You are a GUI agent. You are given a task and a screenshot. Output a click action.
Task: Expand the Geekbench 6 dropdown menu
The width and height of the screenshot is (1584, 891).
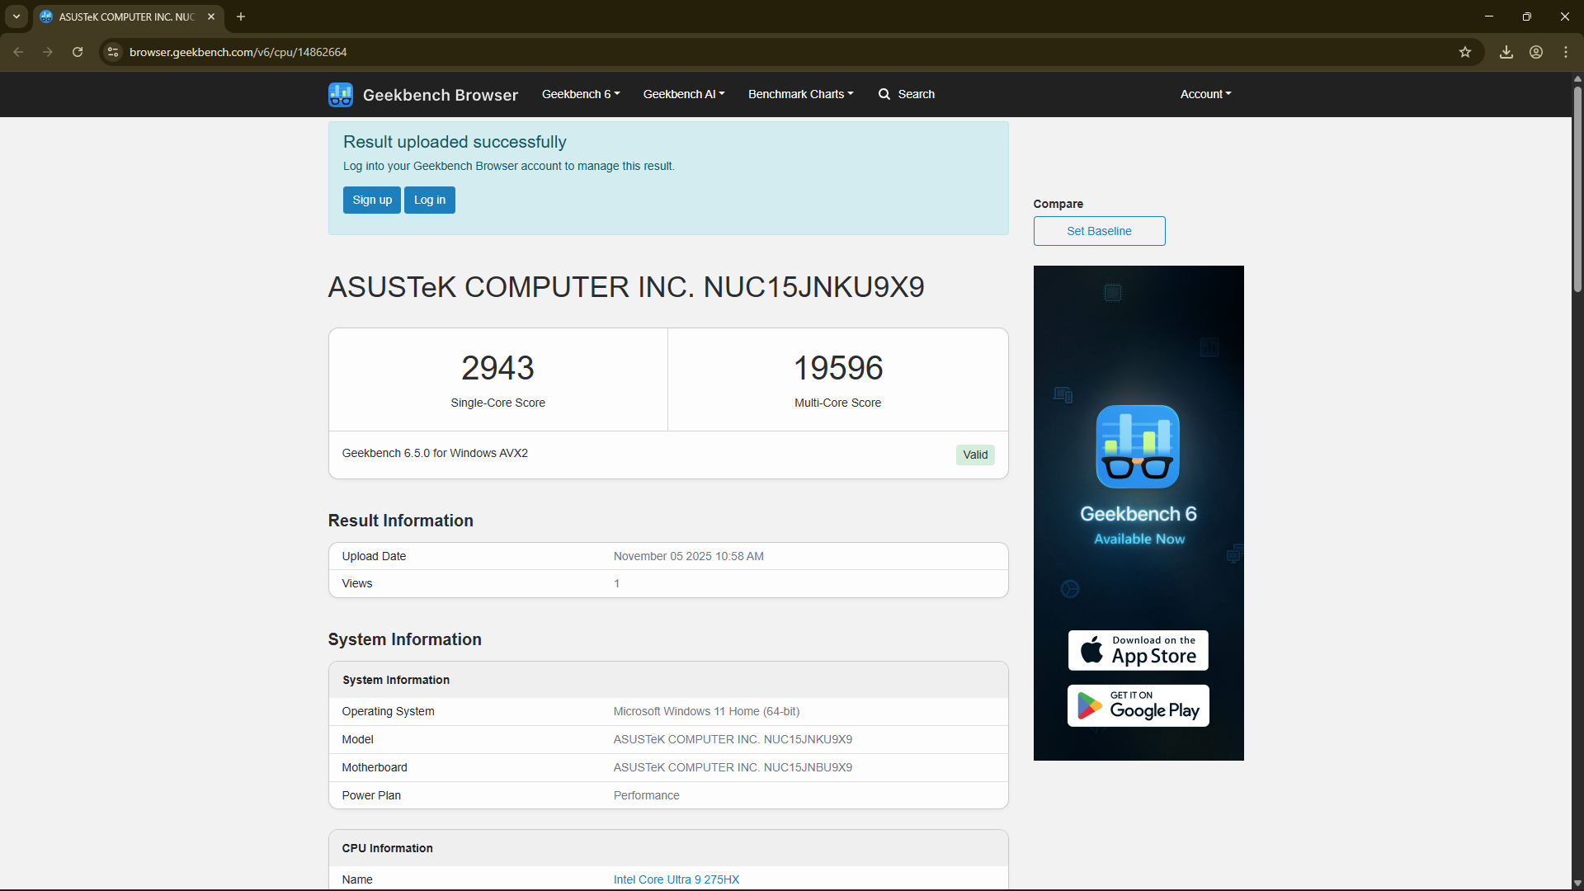[x=580, y=94]
